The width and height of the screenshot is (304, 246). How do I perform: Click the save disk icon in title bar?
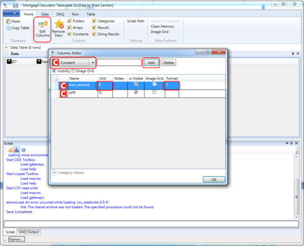(15, 5)
